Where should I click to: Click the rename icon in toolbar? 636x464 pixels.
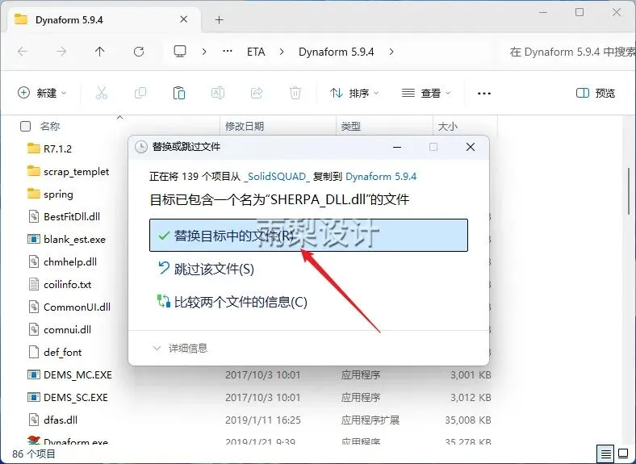218,93
